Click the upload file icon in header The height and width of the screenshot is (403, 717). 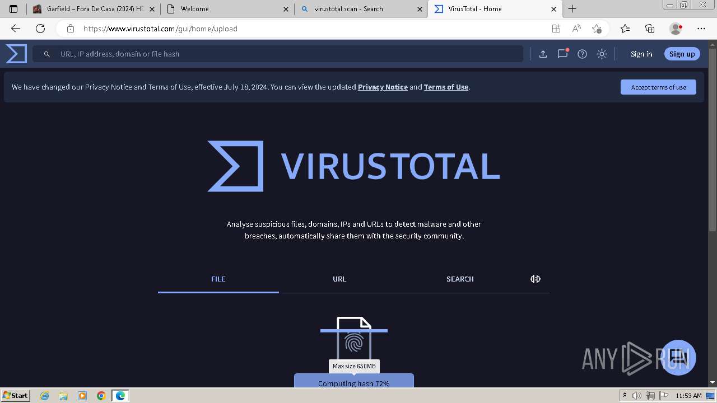coord(543,54)
